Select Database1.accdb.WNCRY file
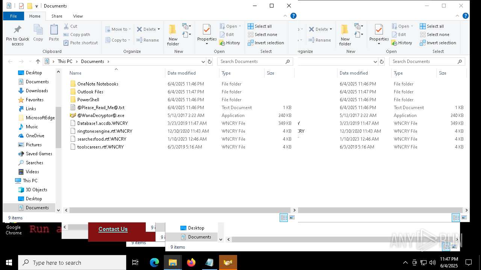 [103, 123]
